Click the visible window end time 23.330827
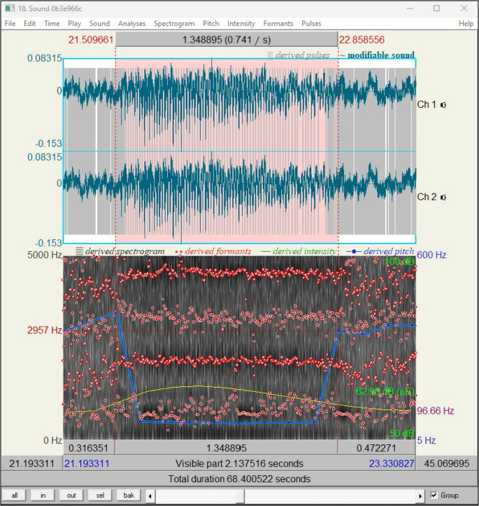This screenshot has height=506, width=479. click(x=392, y=463)
